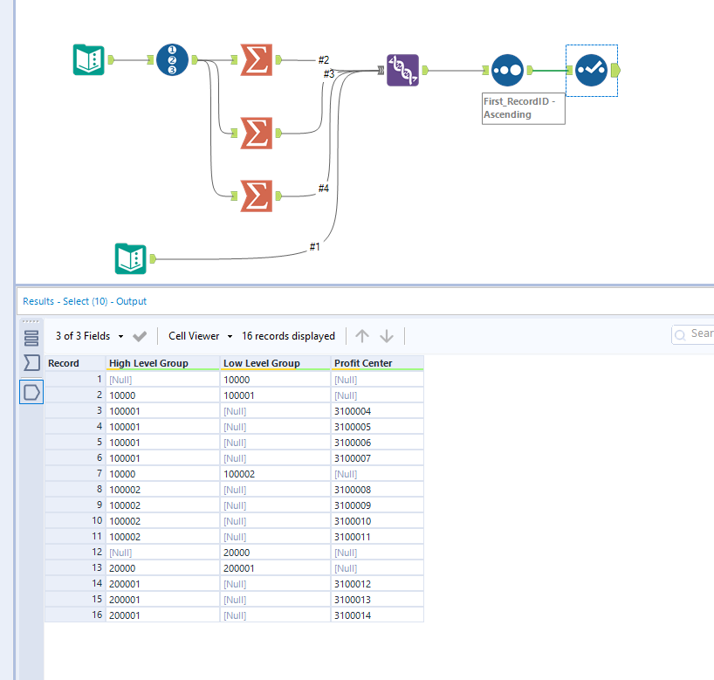The image size is (714, 680).
Task: Click the down arrow navigation button
Action: coord(387,335)
